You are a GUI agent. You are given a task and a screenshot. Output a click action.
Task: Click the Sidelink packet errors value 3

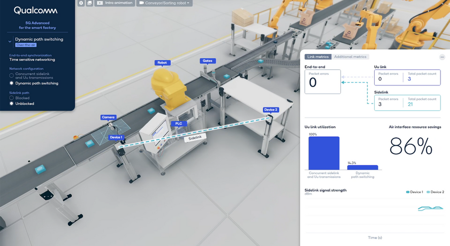click(380, 104)
